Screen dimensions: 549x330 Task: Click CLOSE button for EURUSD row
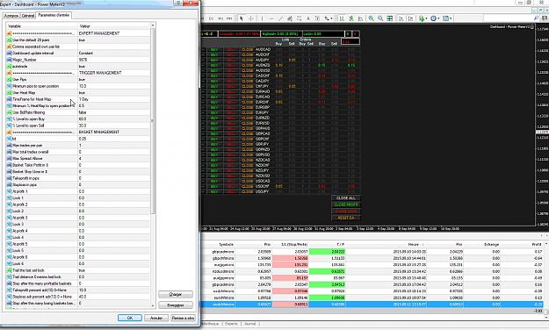[247, 123]
